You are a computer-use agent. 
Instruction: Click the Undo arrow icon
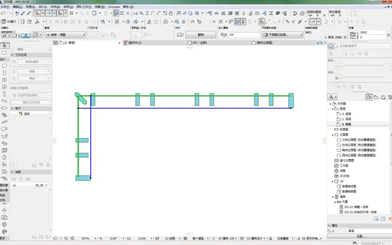[x=4, y=13]
